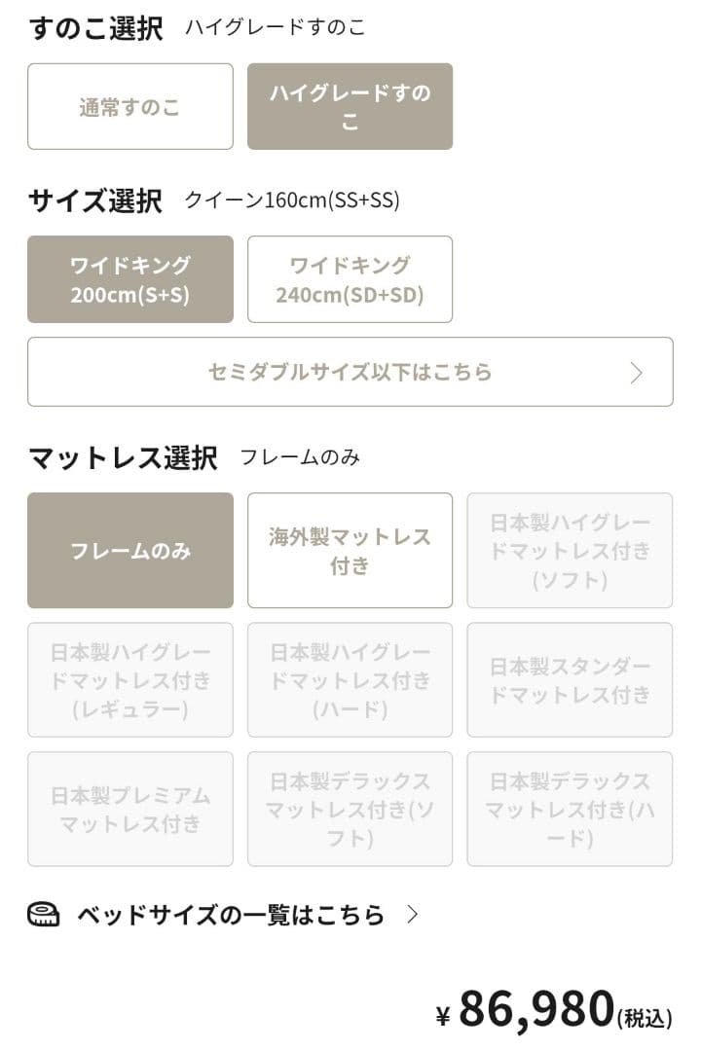
Task: Click arrow icon in セミダブルサイズ以下 row
Action: [x=637, y=373]
